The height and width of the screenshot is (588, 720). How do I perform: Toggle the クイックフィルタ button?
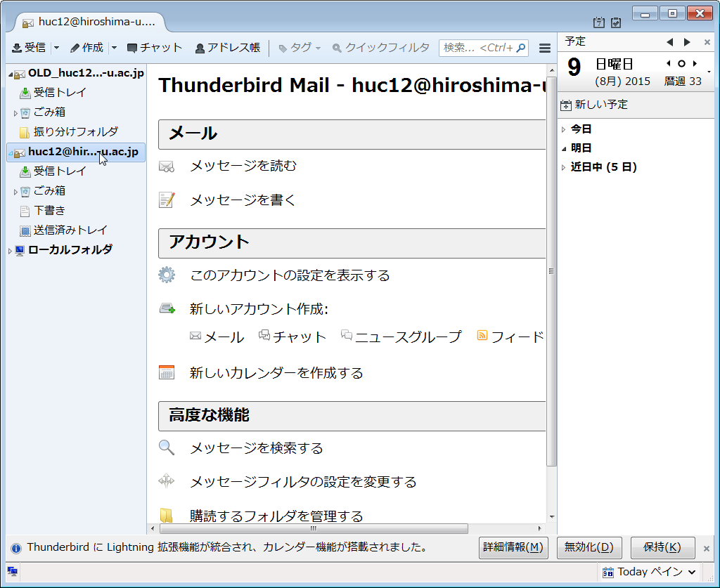pos(380,48)
